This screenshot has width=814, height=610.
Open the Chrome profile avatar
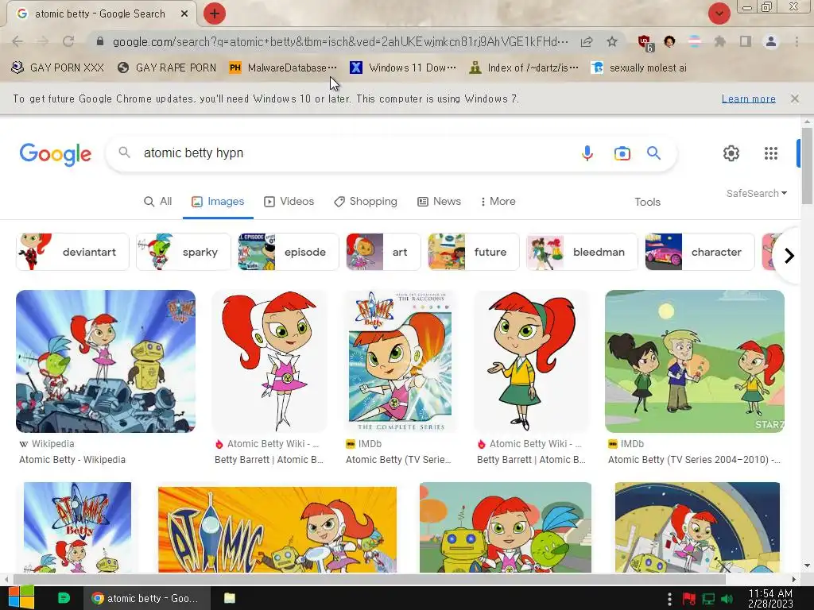pyautogui.click(x=771, y=41)
